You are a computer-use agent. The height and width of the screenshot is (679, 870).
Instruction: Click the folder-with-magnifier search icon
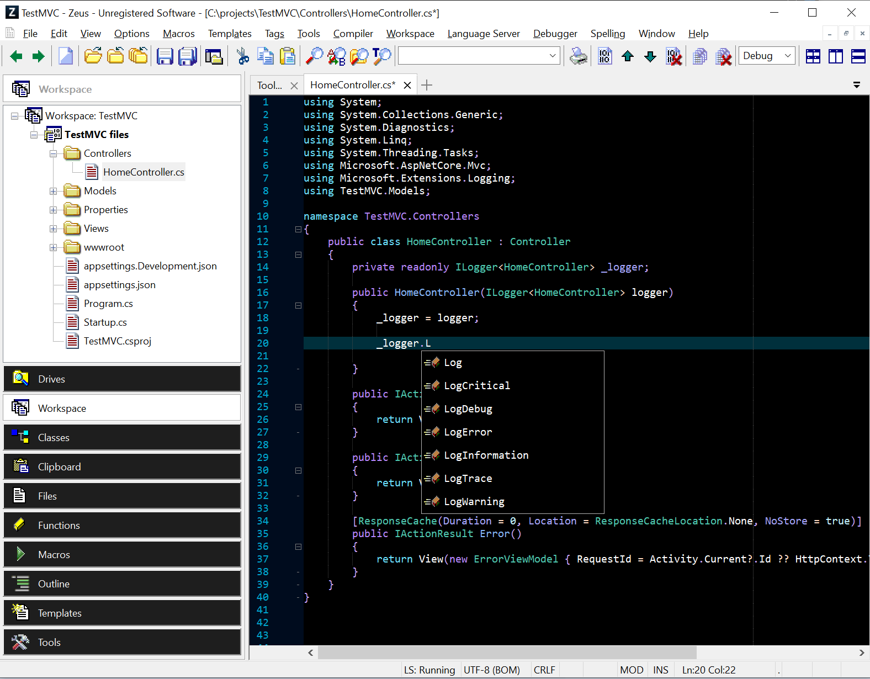[359, 56]
